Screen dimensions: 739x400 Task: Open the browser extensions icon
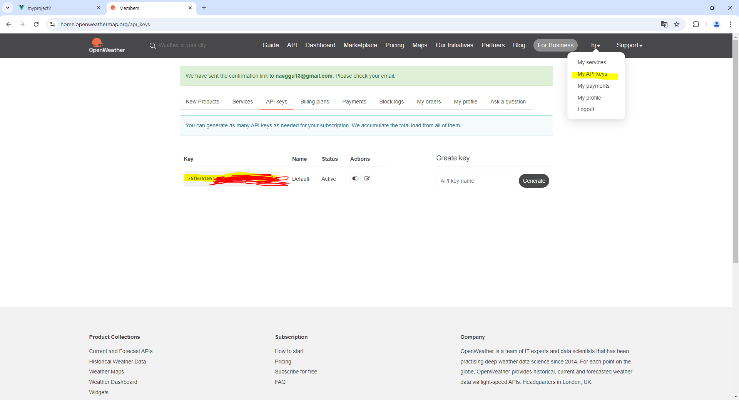[x=696, y=24]
